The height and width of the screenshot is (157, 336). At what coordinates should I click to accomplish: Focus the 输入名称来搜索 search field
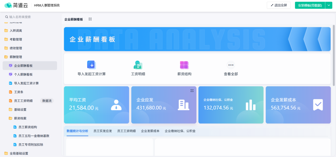(31, 17)
